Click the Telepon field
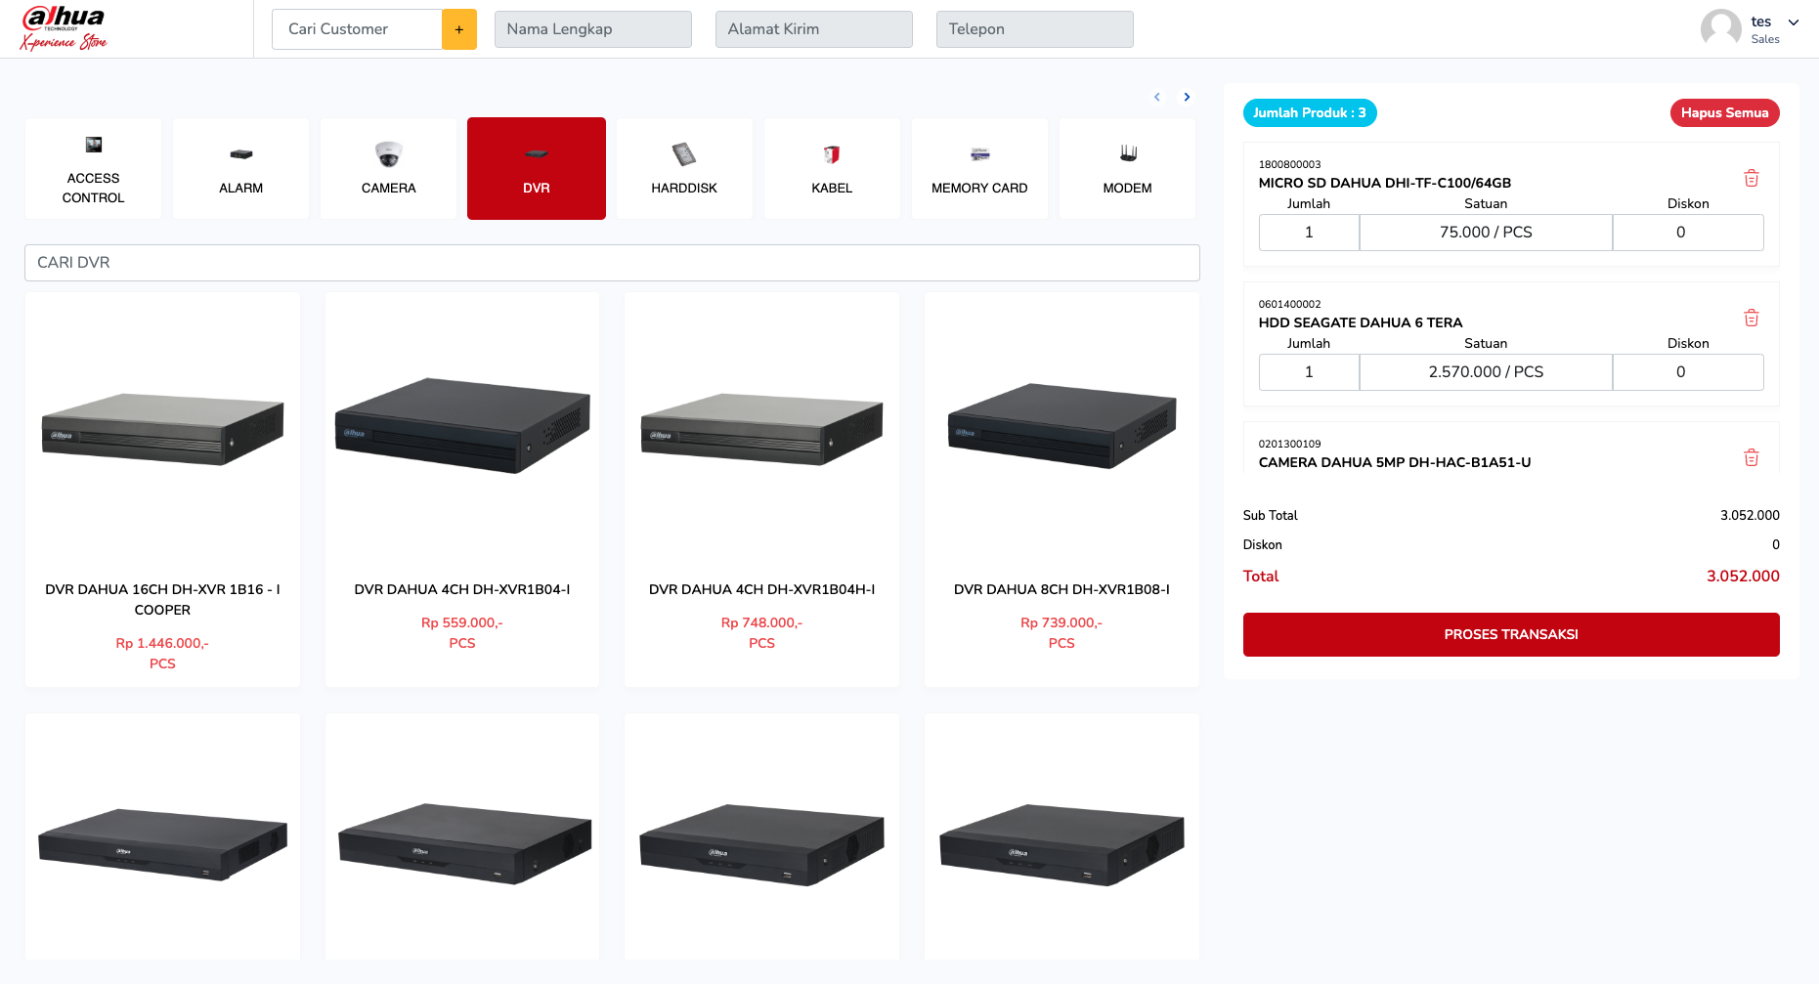This screenshot has width=1819, height=984. (1035, 29)
